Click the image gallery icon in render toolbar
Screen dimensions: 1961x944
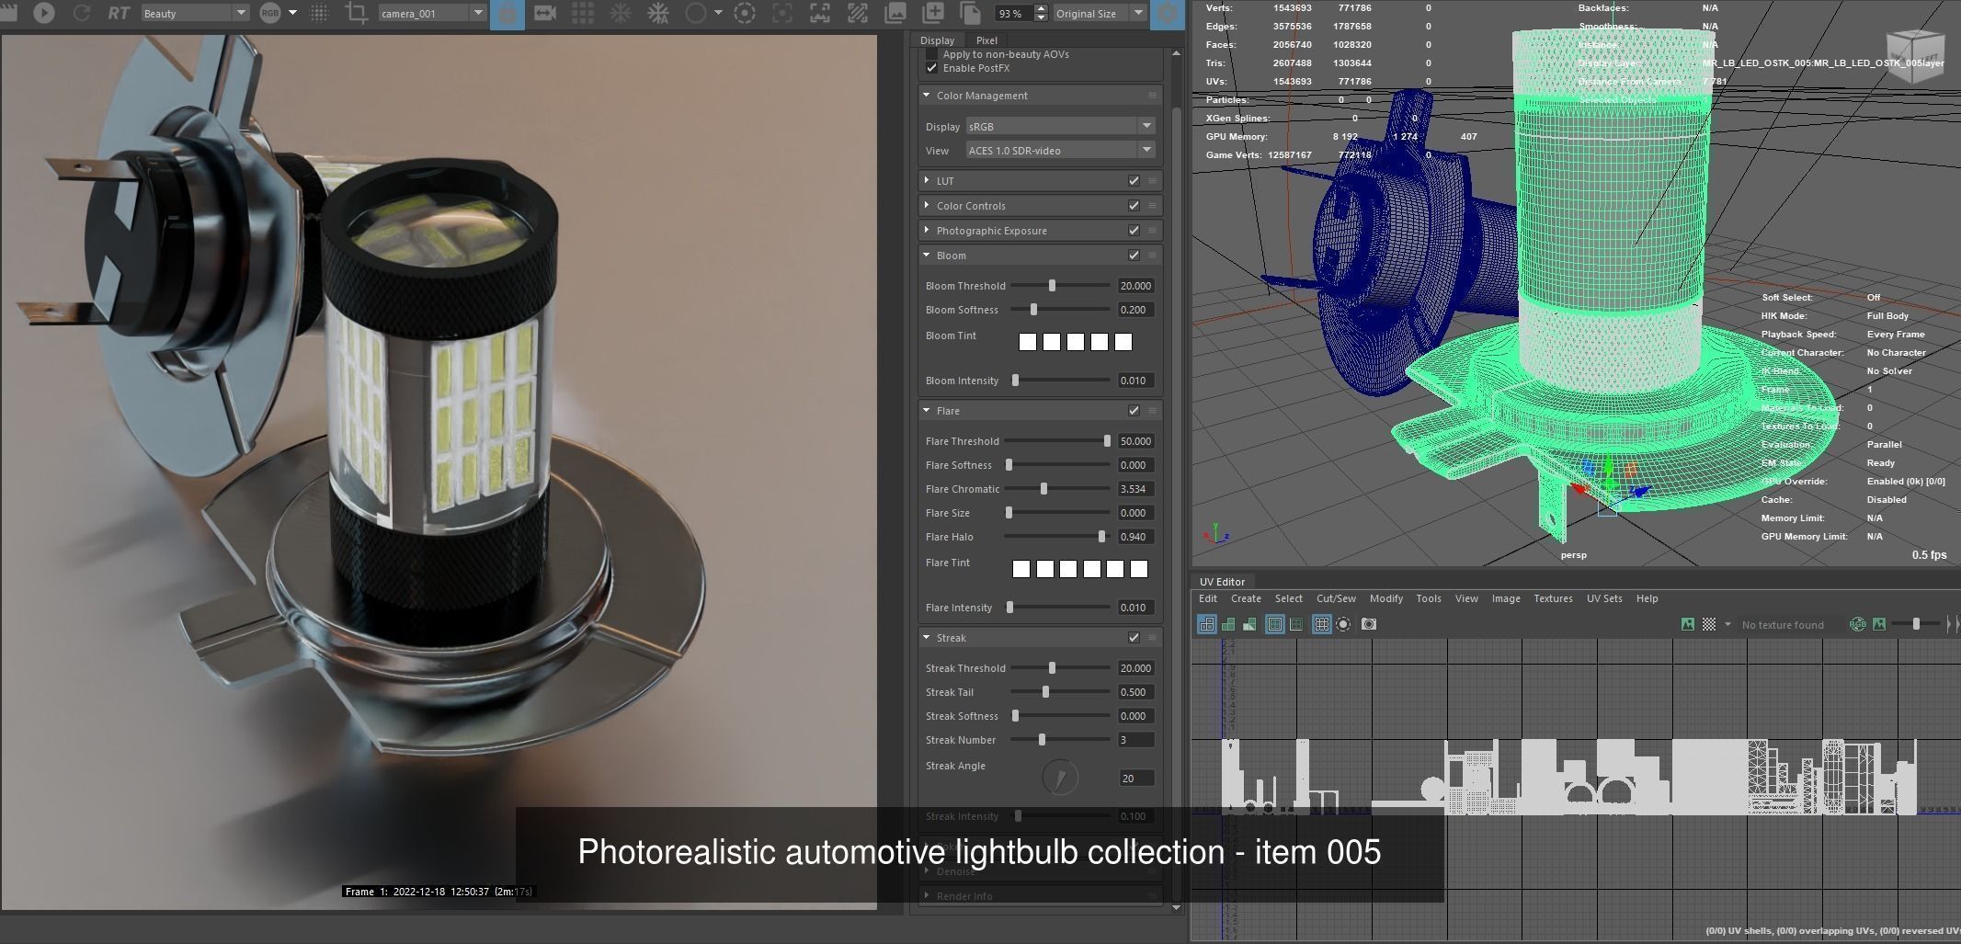895,13
